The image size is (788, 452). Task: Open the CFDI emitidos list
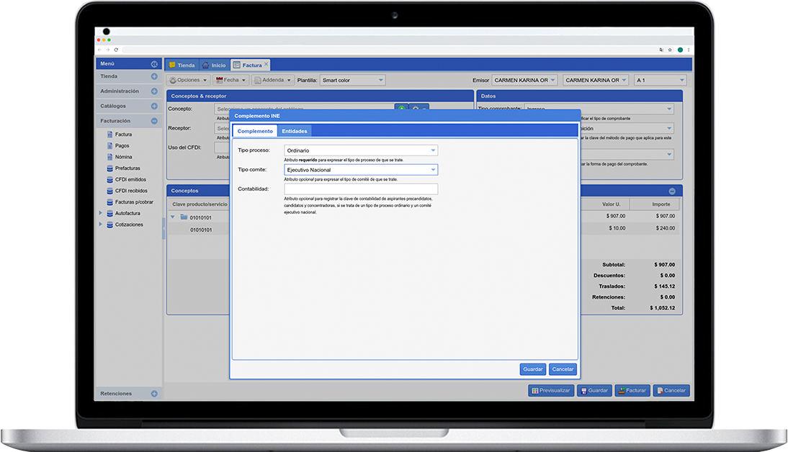(130, 179)
